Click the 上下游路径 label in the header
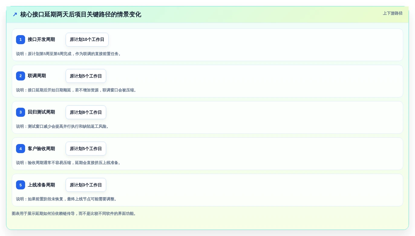The image size is (415, 236). [393, 13]
